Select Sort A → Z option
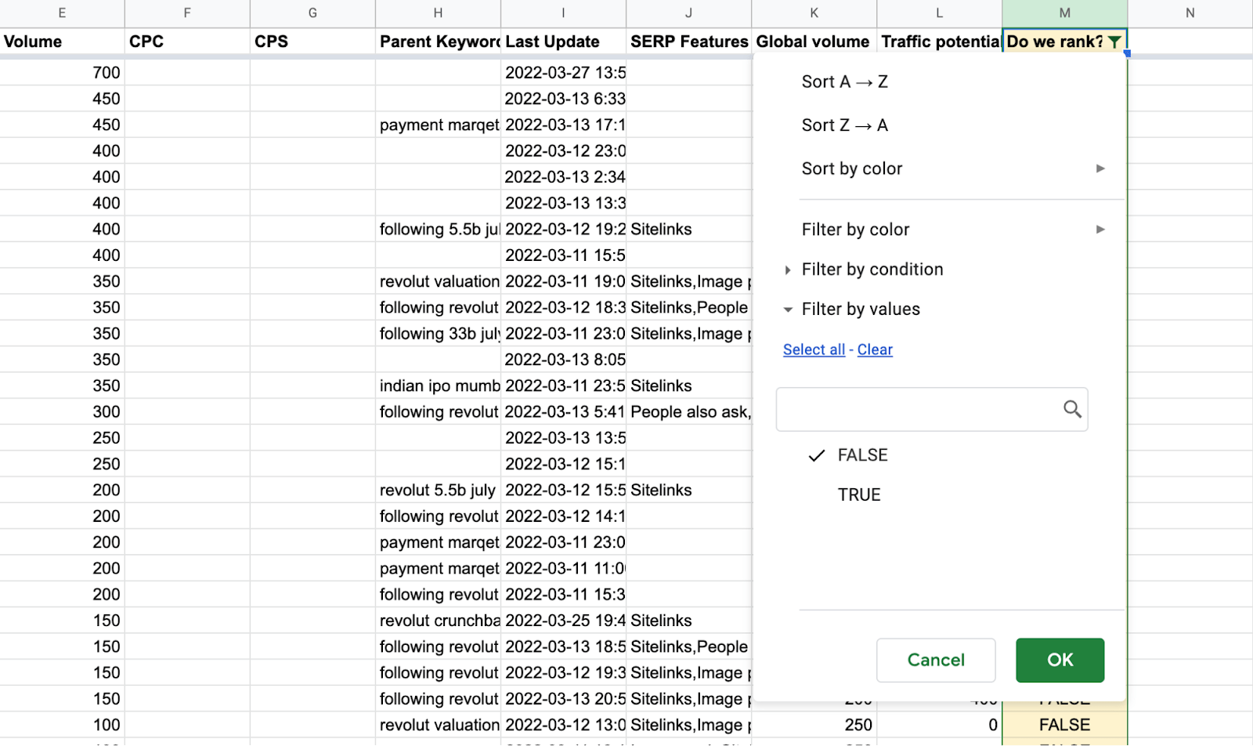Viewport: 1253px width, 746px height. point(844,81)
